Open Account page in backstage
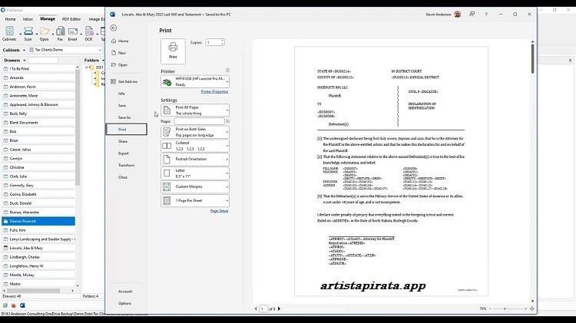The height and width of the screenshot is (323, 576). [125, 292]
